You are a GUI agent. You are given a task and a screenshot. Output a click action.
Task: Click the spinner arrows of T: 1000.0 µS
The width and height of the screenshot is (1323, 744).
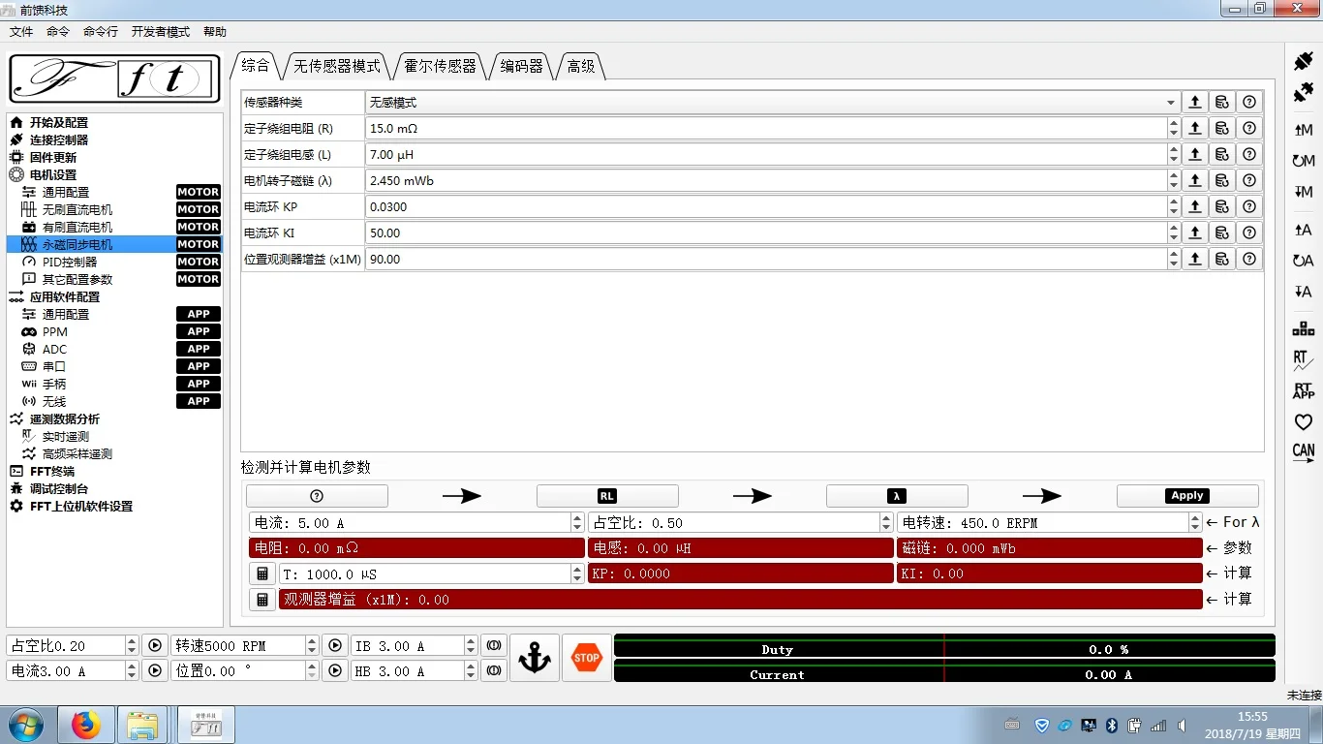(x=578, y=573)
